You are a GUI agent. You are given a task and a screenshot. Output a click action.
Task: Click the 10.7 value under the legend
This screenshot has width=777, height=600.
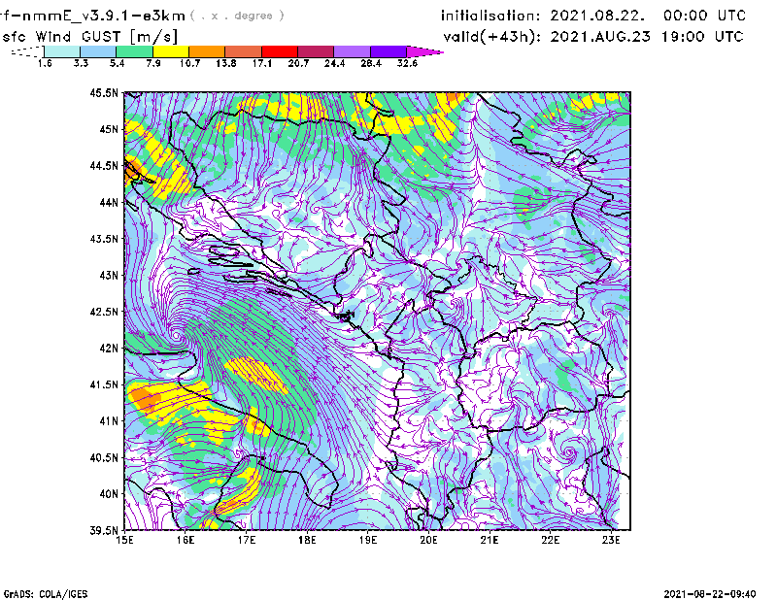(189, 63)
